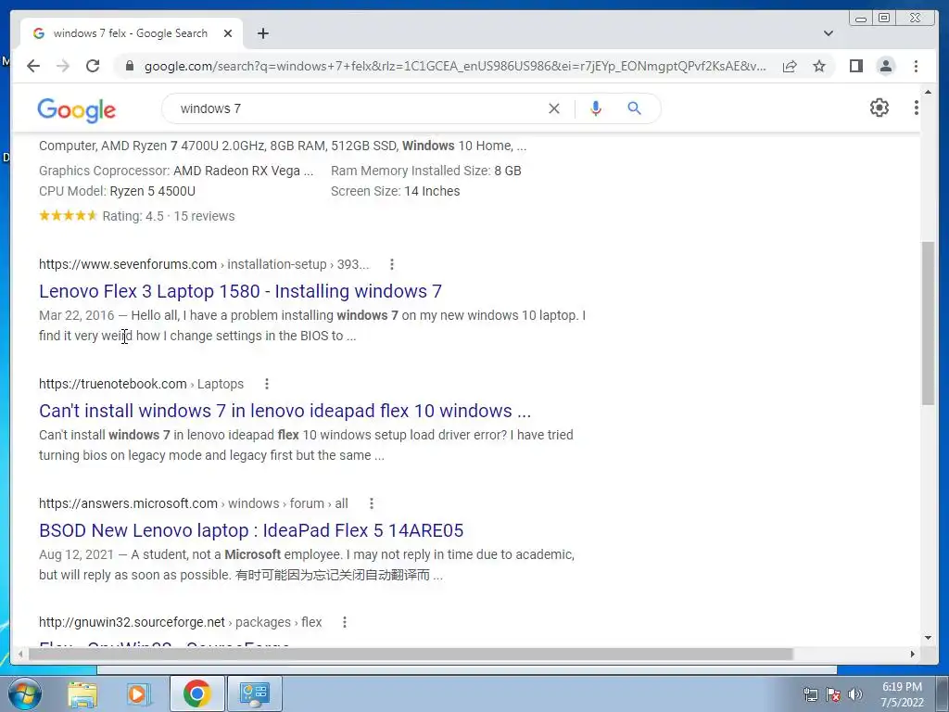Go to Google home via logo
Viewport: 949px width, 712px height.
click(76, 110)
